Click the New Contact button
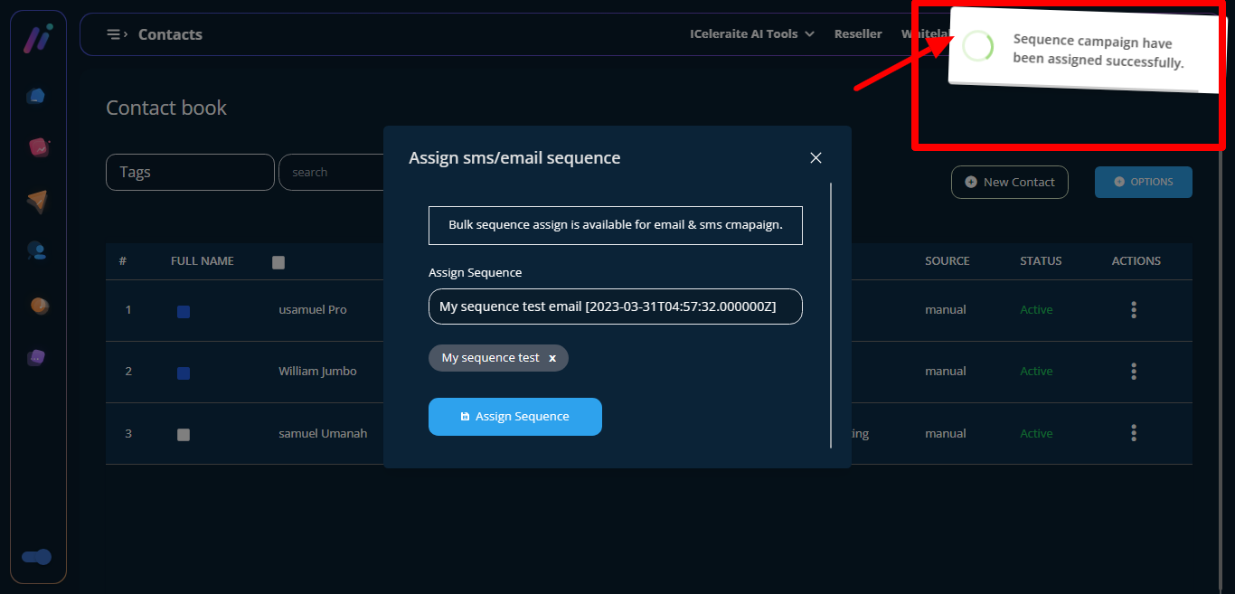Screen dimensions: 1235x594 (1009, 182)
